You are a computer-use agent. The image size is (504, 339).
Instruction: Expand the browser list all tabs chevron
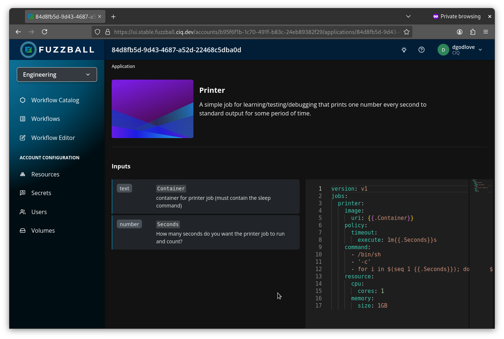pos(408,16)
